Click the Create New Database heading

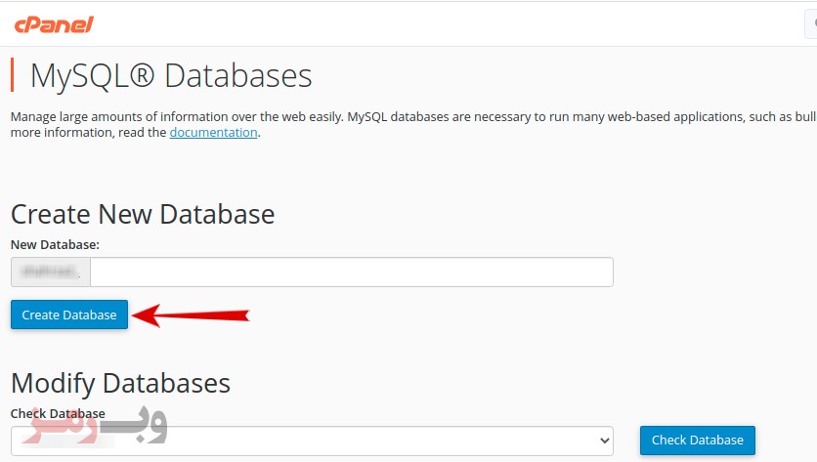143,214
